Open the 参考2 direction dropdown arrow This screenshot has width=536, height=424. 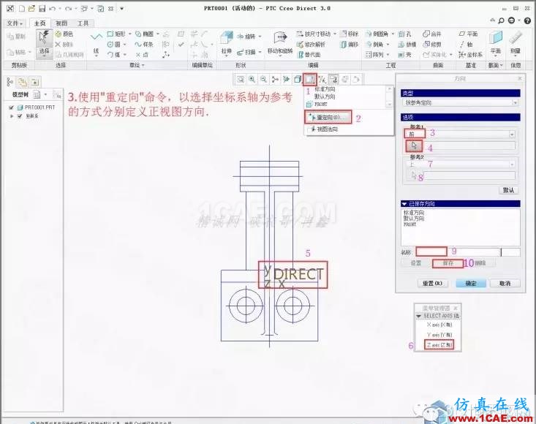coord(512,164)
